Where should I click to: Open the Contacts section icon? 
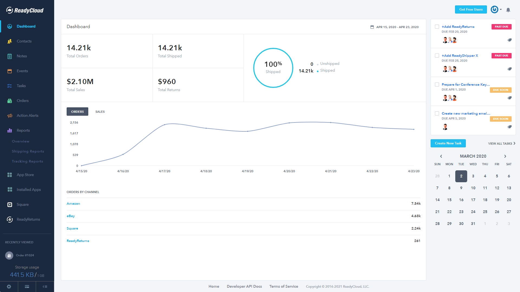coord(10,41)
